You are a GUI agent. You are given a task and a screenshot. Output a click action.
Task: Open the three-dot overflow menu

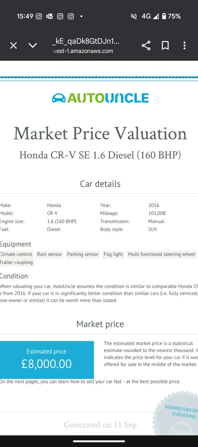coord(185,45)
